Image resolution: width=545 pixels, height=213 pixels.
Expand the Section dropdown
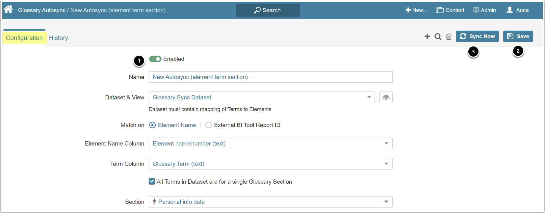tap(270, 202)
